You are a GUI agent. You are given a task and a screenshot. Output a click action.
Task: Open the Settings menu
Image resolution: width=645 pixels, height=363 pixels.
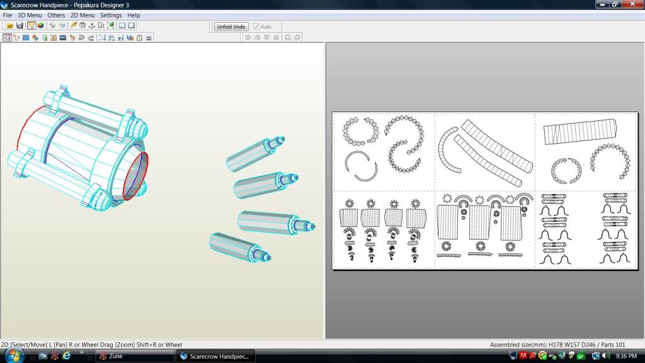[x=111, y=15]
